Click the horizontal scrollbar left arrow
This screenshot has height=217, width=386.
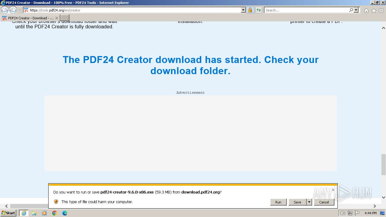6,206
